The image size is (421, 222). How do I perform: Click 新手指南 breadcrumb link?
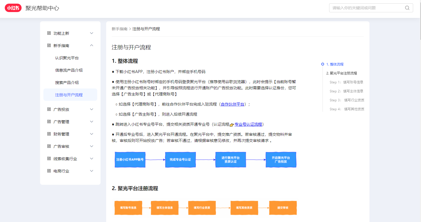tap(120, 29)
